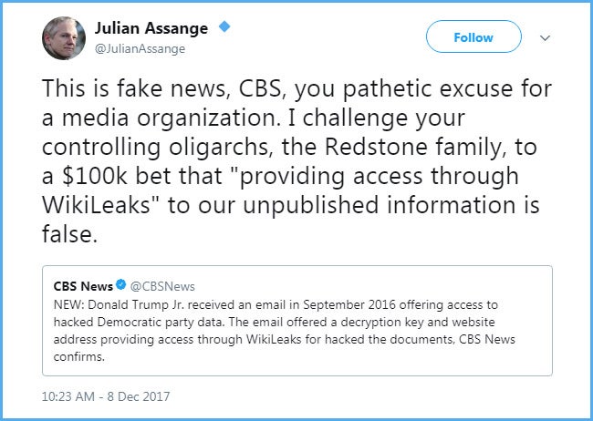Click "NEW: Donald Trump Jr." in quoted tweet
The width and height of the screenshot is (593, 421).
[113, 303]
